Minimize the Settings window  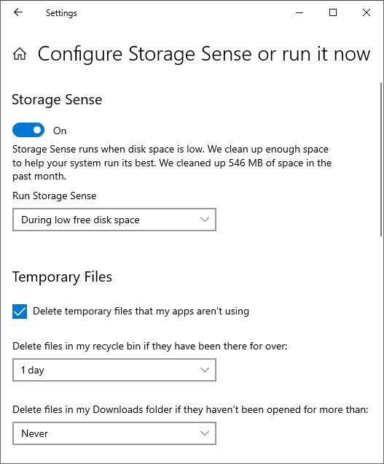[x=299, y=12]
